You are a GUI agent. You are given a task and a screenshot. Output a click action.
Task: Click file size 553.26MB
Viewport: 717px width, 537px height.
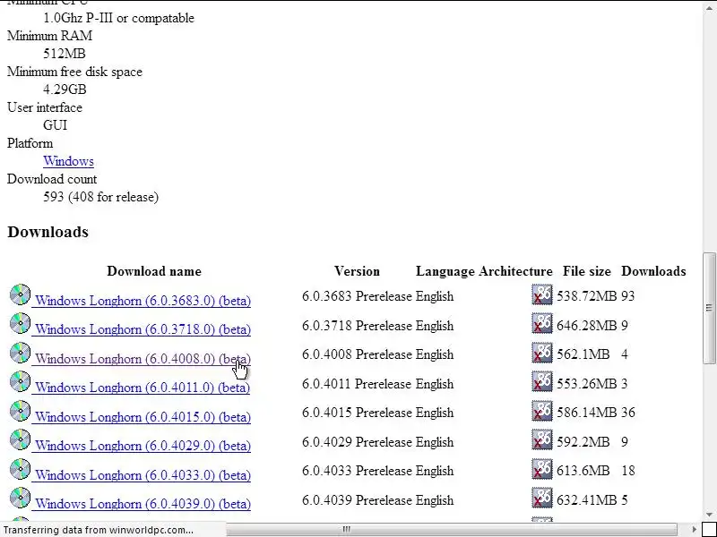(x=587, y=384)
